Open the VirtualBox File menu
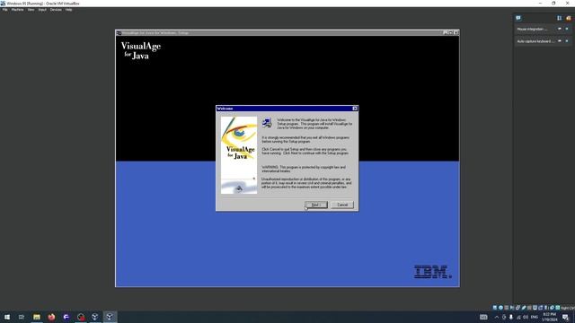The height and width of the screenshot is (323, 575). [x=4, y=10]
